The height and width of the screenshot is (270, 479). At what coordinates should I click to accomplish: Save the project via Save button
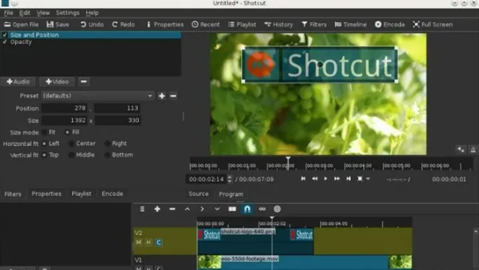(x=58, y=24)
